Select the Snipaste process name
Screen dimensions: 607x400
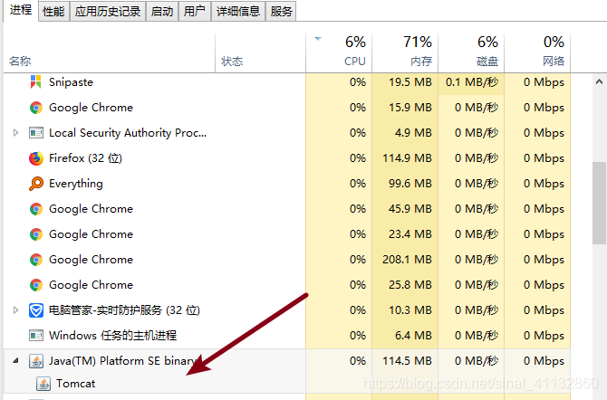pyautogui.click(x=71, y=82)
